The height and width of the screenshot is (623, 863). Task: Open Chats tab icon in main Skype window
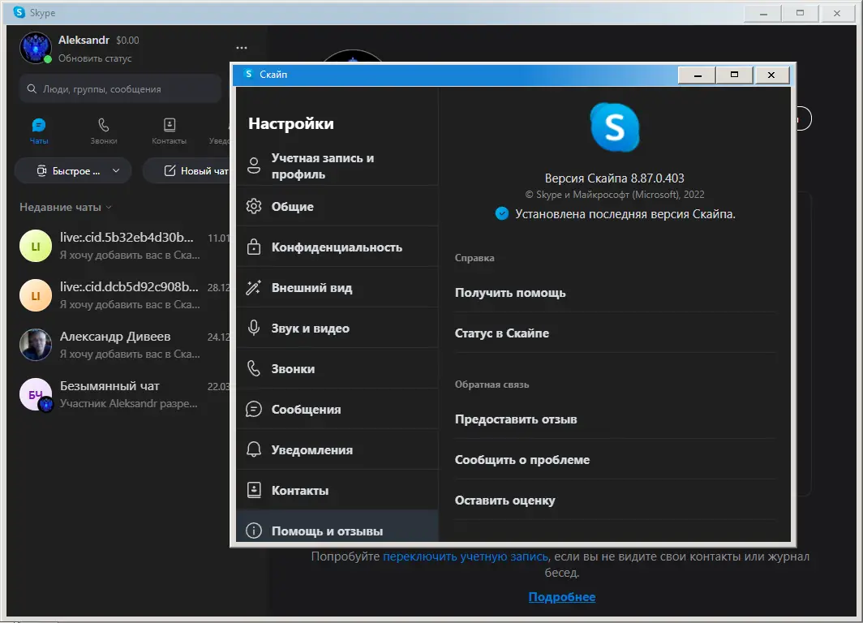pos(39,126)
